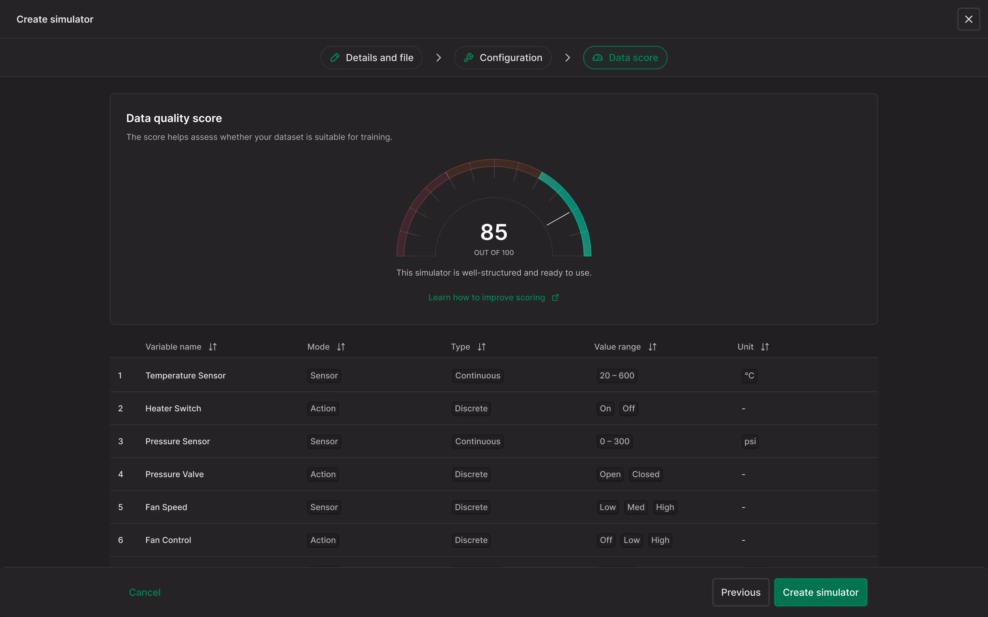Click the Variable name column header

(x=173, y=347)
